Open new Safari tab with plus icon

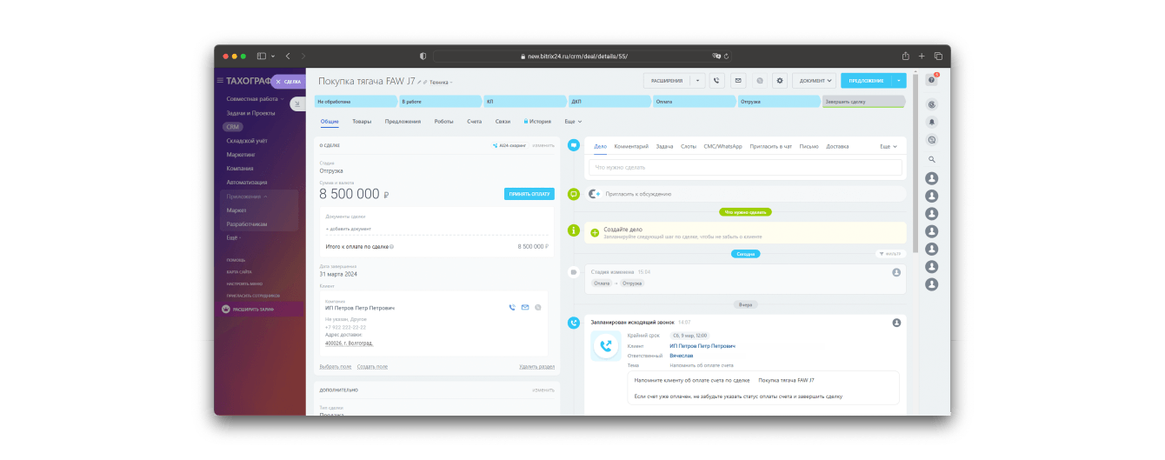pyautogui.click(x=922, y=56)
